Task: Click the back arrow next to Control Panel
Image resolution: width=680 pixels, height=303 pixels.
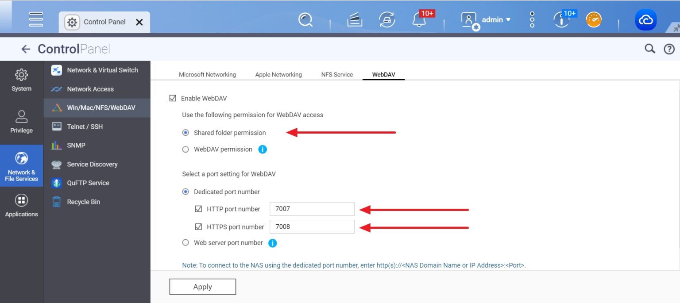Action: (26, 49)
